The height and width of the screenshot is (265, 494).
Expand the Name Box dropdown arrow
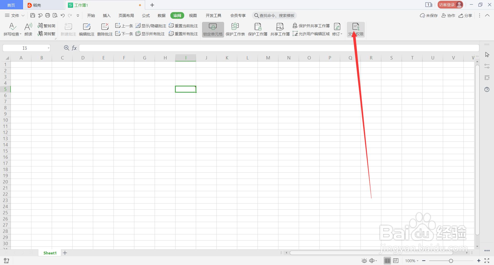(x=48, y=48)
